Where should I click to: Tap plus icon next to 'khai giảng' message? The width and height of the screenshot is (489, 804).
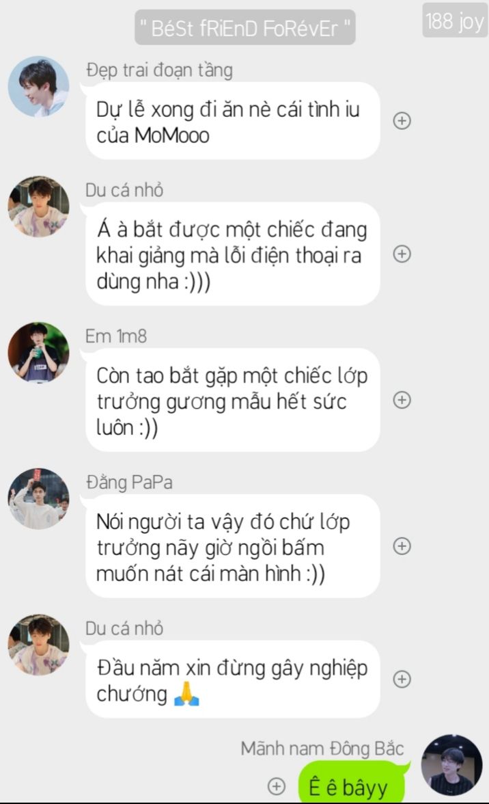[x=402, y=254]
